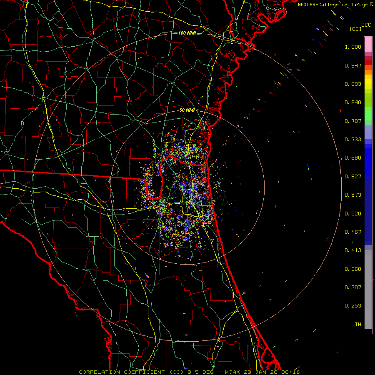Click the 0.787 legend value
The image size is (375, 375).
(x=353, y=121)
